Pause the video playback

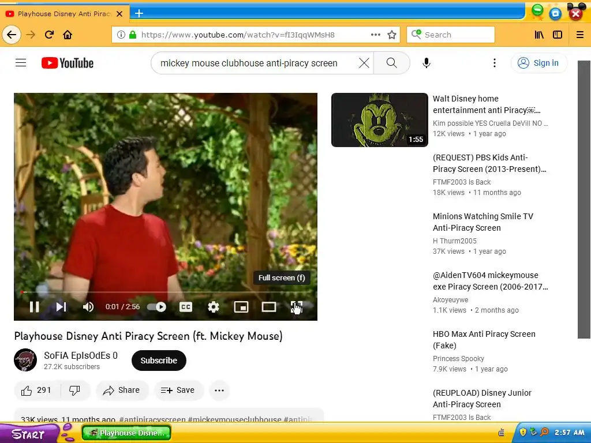coord(34,307)
